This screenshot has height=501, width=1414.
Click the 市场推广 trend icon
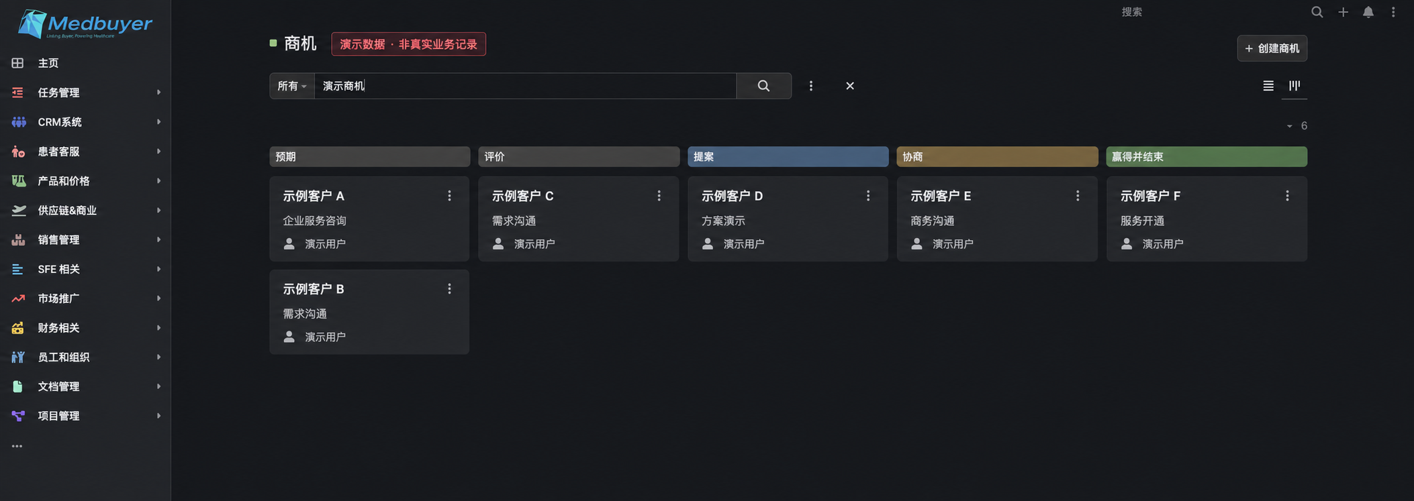pyautogui.click(x=18, y=298)
